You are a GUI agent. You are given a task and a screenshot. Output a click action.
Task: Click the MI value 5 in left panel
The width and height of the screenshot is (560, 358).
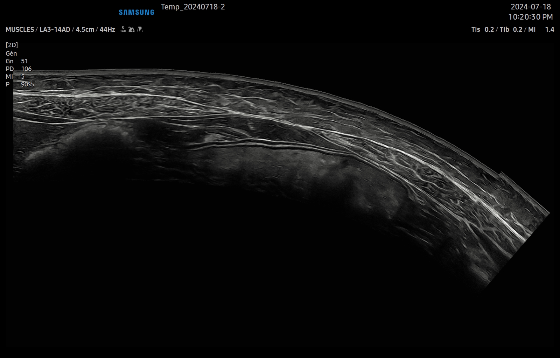tap(23, 77)
